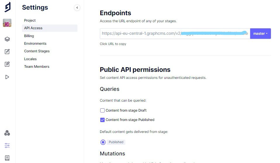Enable Content from stage Draft checkbox

pos(102,110)
